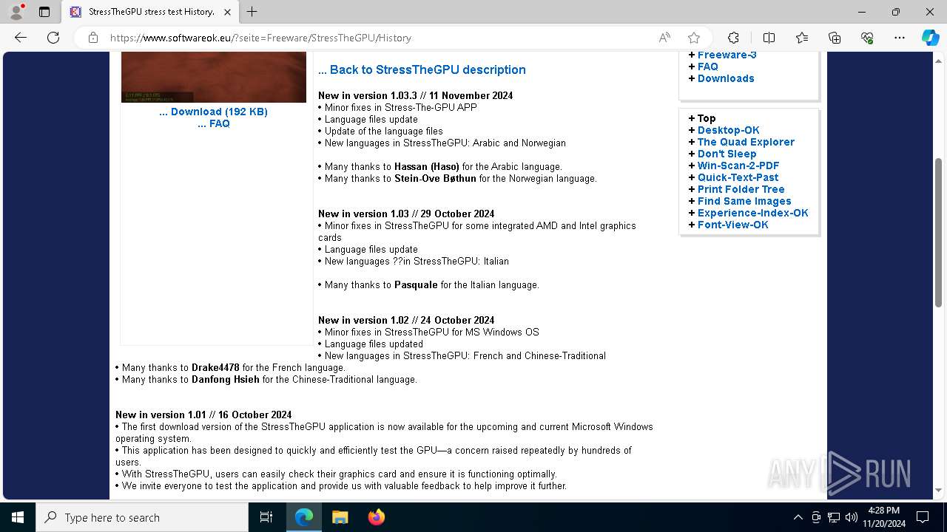
Task: Open the notification center icon
Action: tap(923, 517)
